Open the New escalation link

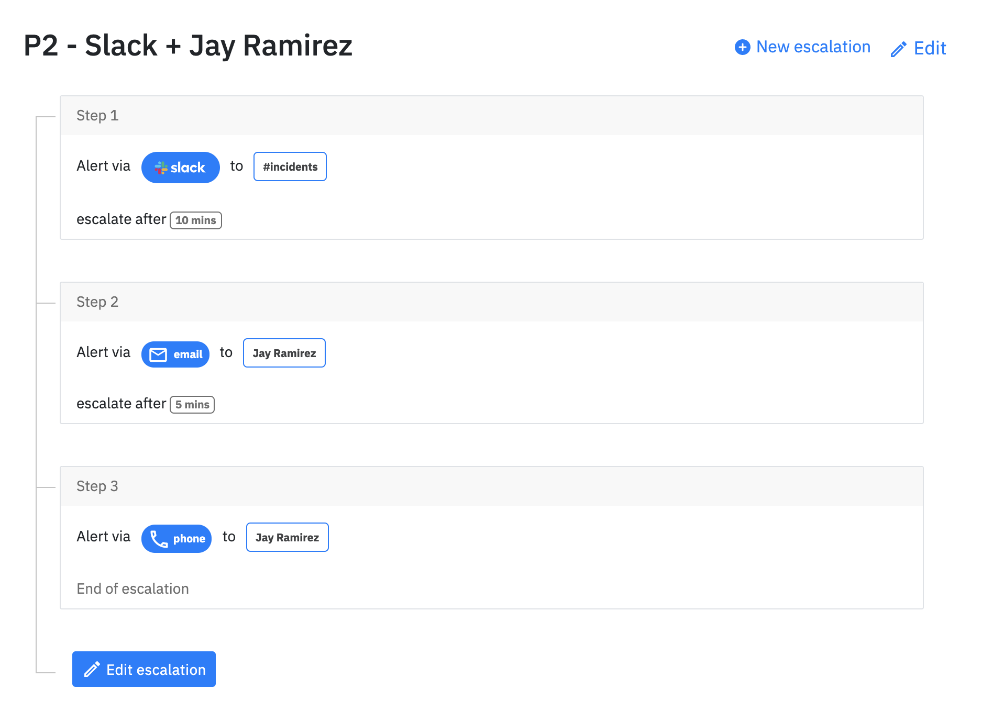click(802, 47)
